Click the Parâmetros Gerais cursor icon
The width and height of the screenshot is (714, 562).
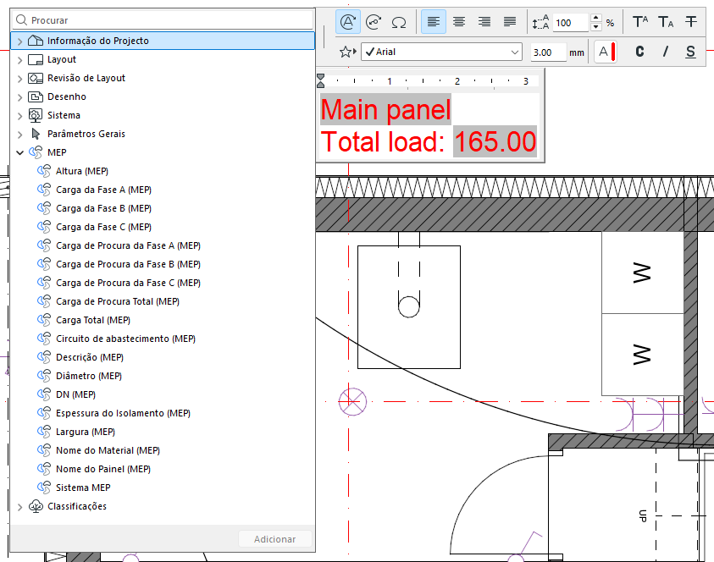(x=36, y=134)
